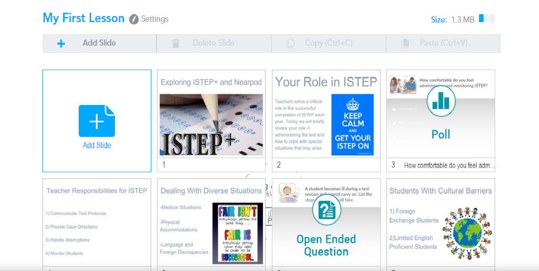This screenshot has width=539, height=271.
Task: Choose Delete Slide in the toolbar
Action: coord(213,43)
